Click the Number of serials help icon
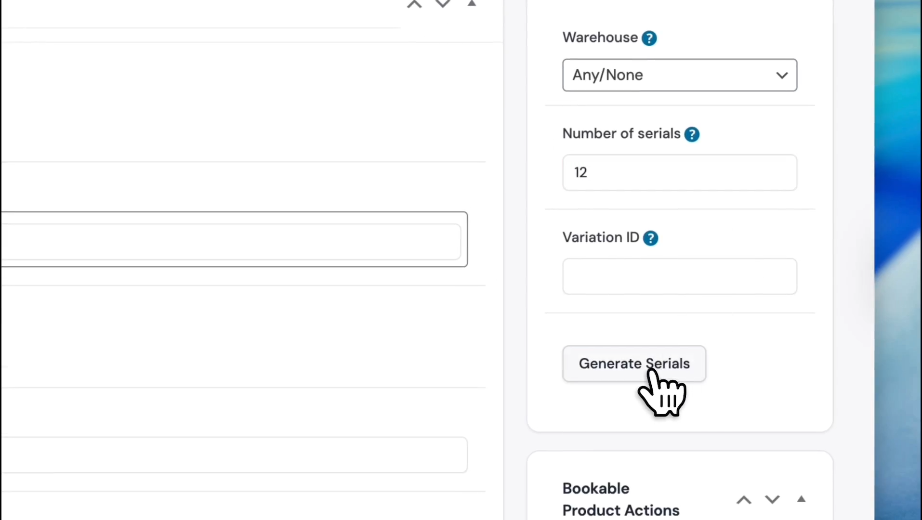The height and width of the screenshot is (520, 922). pyautogui.click(x=692, y=134)
